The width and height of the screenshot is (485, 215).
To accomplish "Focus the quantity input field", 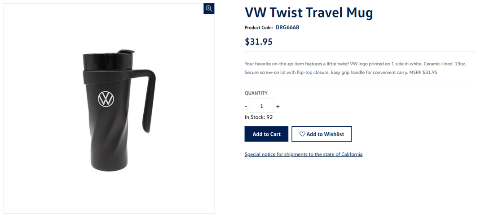I will click(x=261, y=106).
